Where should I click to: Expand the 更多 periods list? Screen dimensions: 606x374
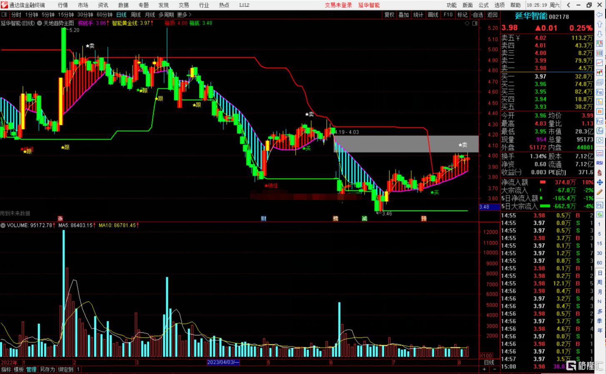point(184,15)
